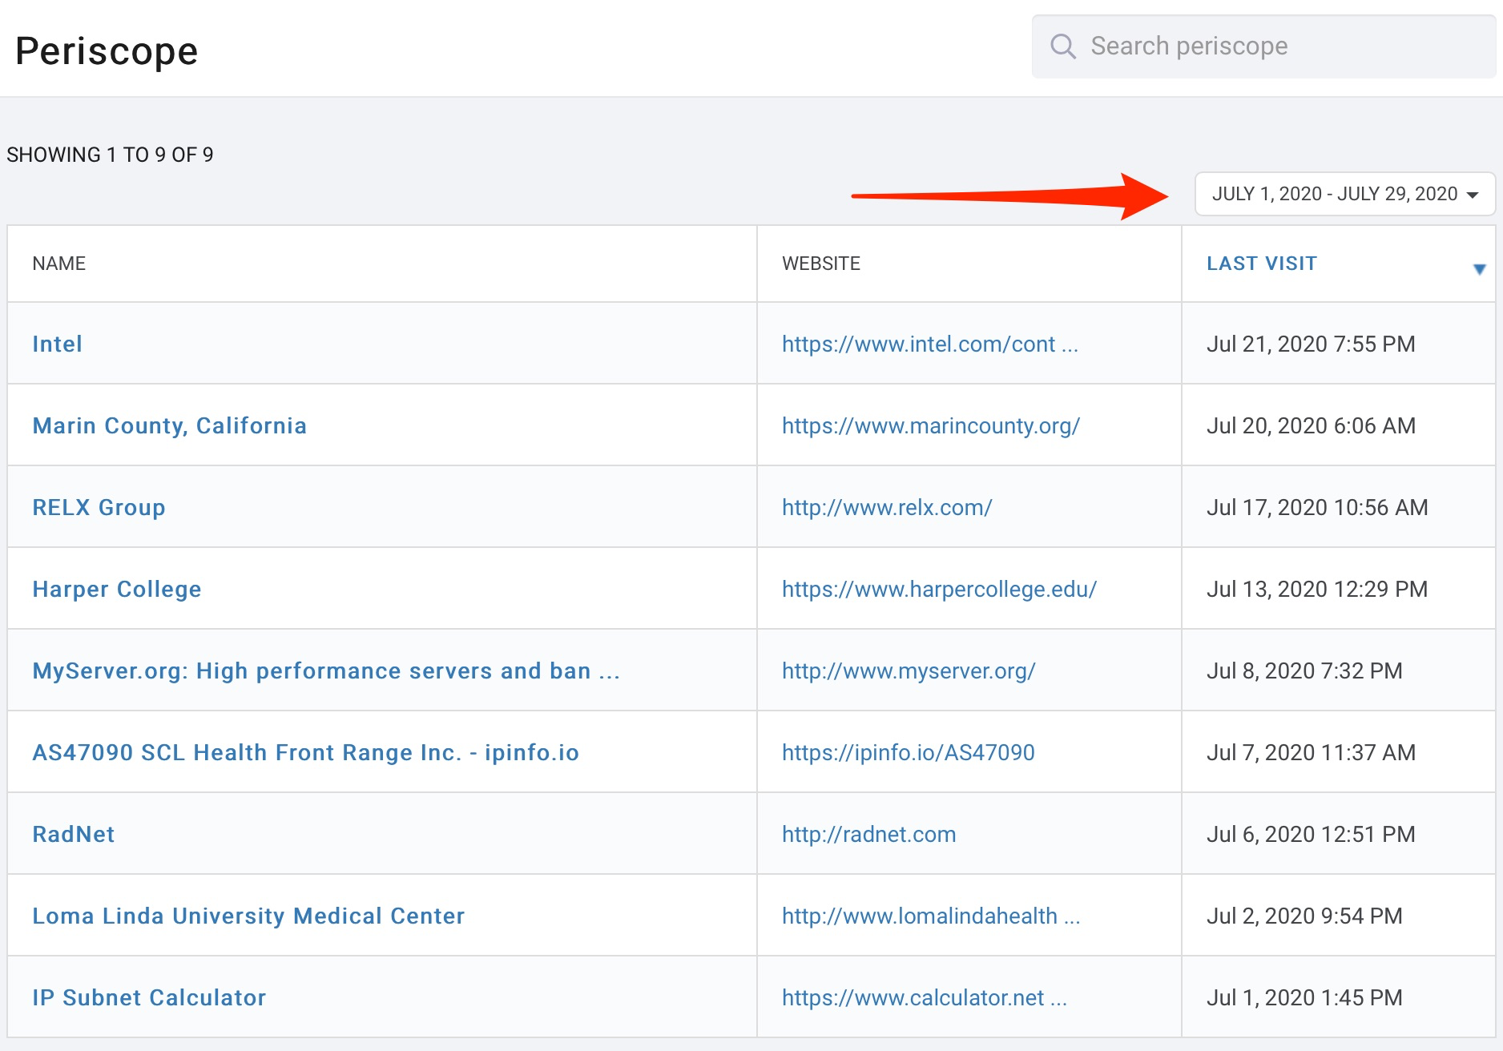Visit the calculator.net website URL

925,997
